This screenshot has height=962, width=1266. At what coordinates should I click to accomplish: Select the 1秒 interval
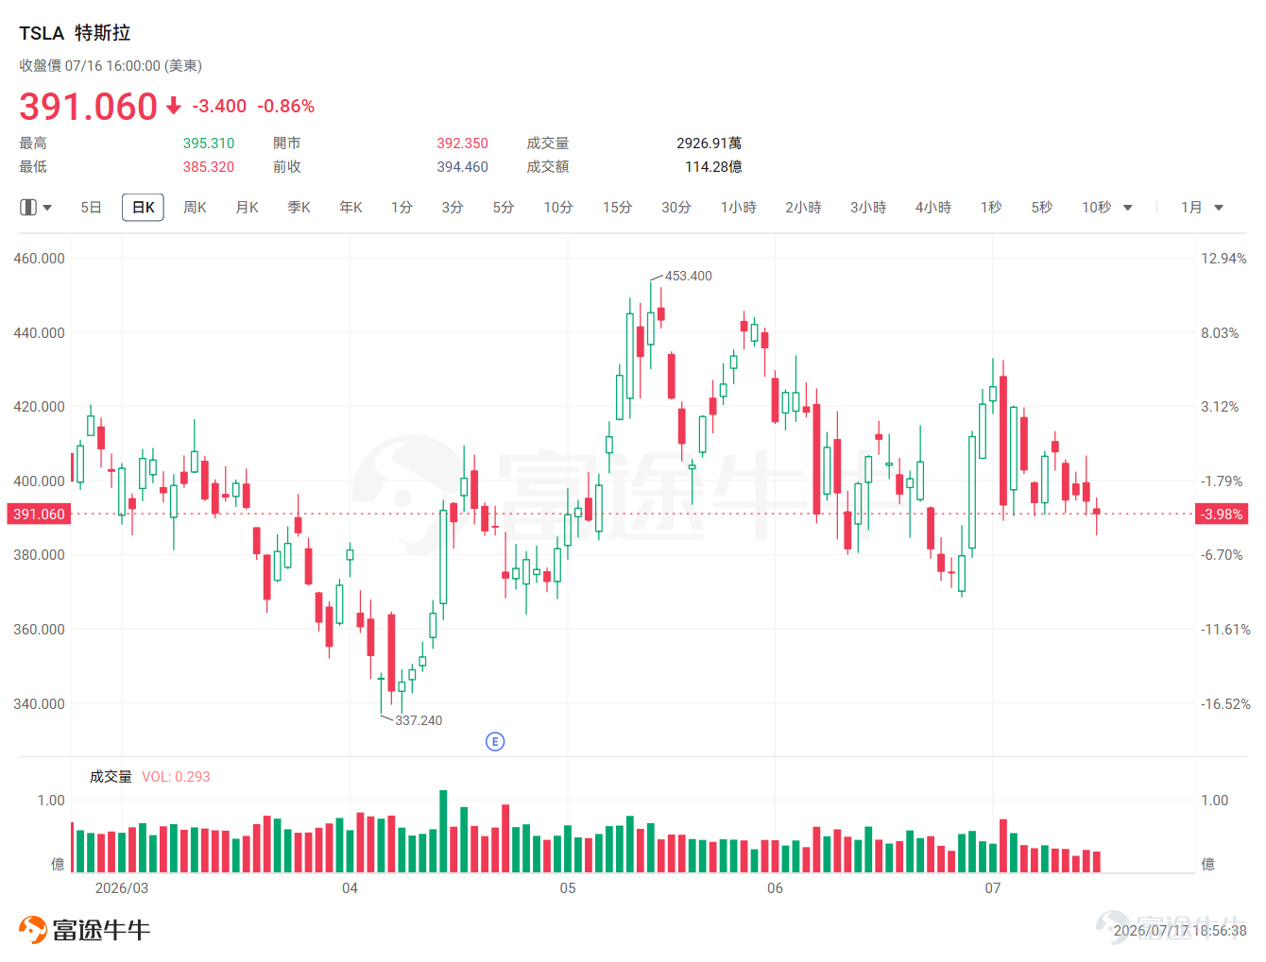(991, 207)
